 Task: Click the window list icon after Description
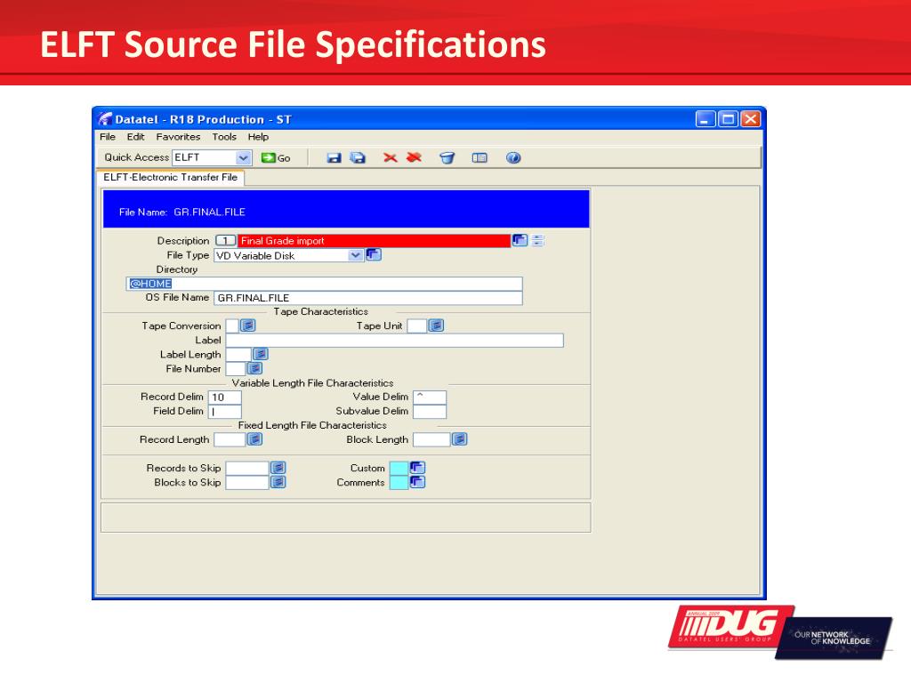pos(538,240)
